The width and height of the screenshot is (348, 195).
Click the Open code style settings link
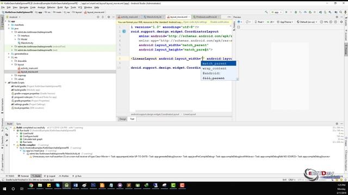pyautogui.click(x=195, y=22)
